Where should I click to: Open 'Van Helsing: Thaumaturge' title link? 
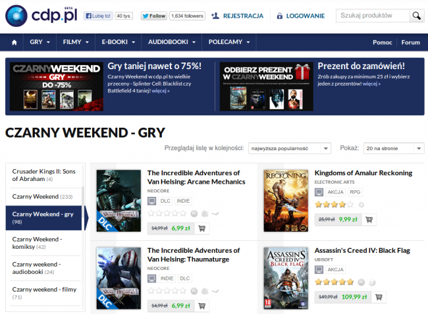(194, 255)
